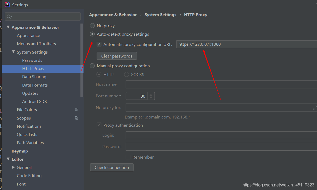Expand the General tree node
The image size is (317, 190).
click(13, 167)
